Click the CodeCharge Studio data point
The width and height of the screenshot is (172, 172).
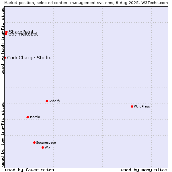[x=5, y=58]
